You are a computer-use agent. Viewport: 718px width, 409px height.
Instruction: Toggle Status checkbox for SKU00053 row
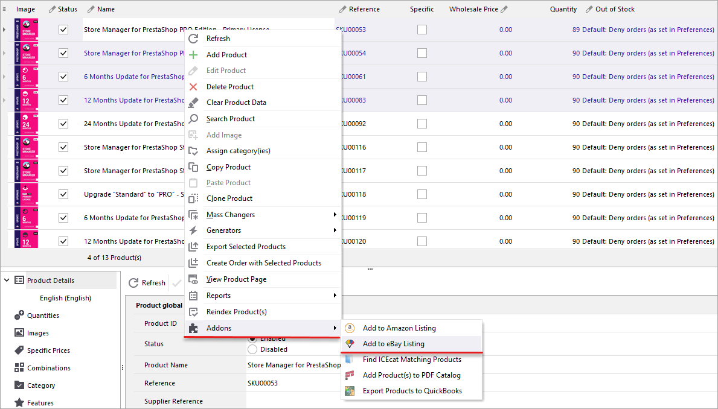coord(63,30)
